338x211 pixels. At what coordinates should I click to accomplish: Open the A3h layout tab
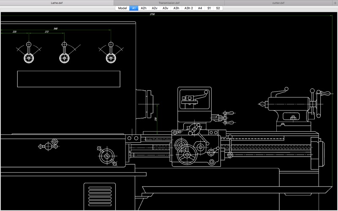[x=176, y=8]
